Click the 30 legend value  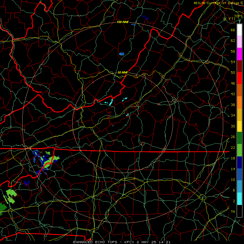(x=233, y=126)
